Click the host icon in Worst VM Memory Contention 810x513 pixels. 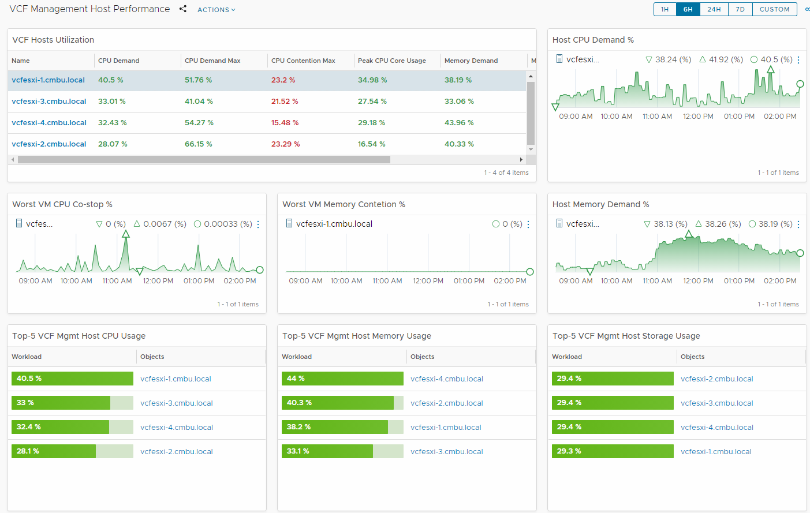[x=289, y=223]
